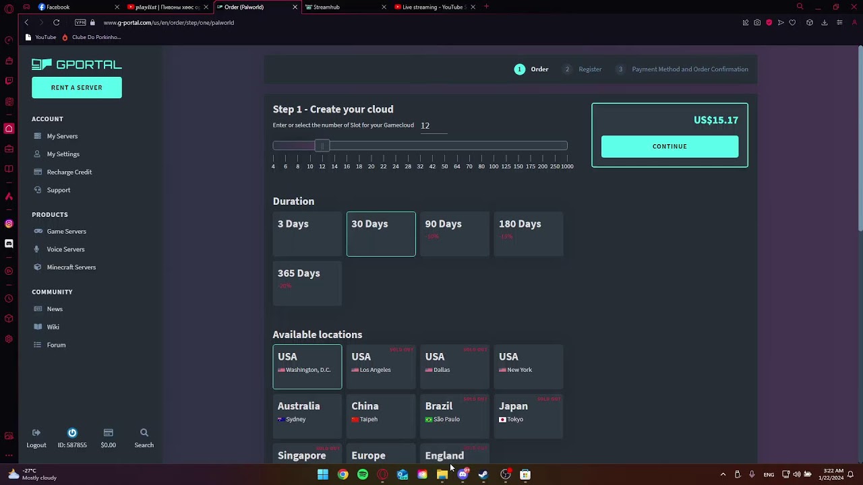Open the Support page link

(x=58, y=190)
